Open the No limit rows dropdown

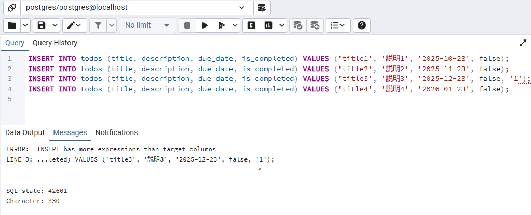pyautogui.click(x=147, y=25)
